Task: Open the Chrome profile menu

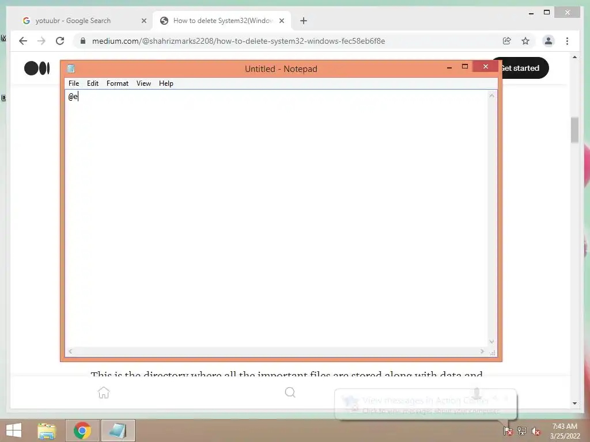Action: pyautogui.click(x=549, y=41)
